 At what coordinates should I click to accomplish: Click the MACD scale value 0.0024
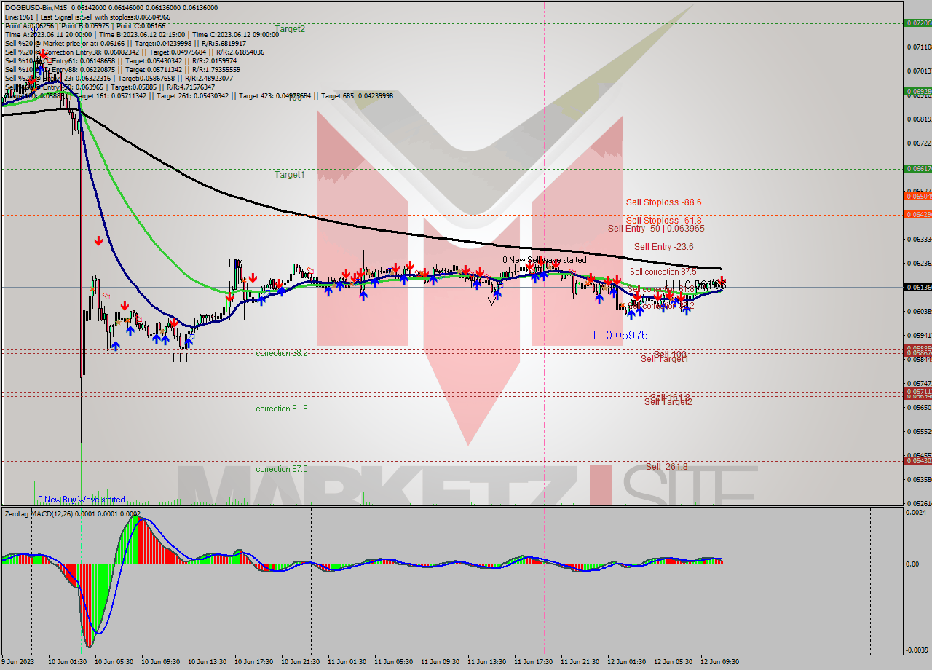(916, 513)
